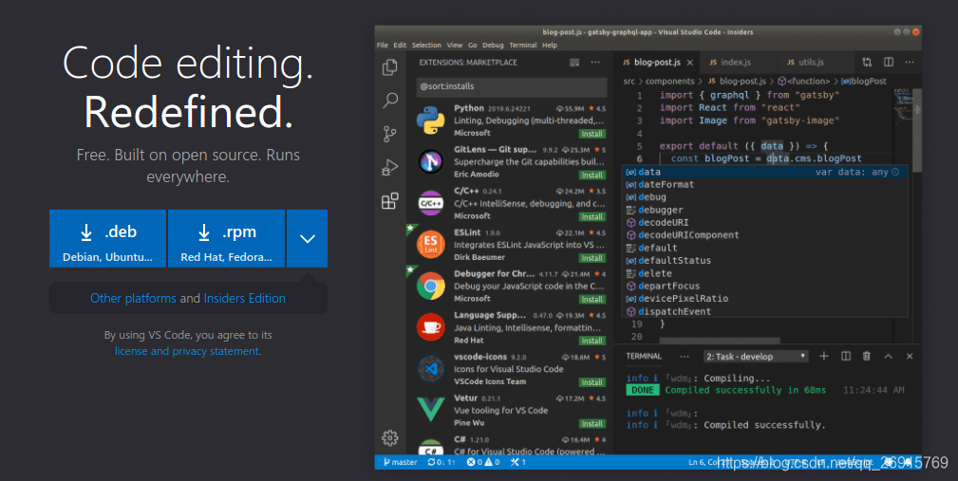Download the .deb package for Debian, Ubuntu

(x=107, y=239)
